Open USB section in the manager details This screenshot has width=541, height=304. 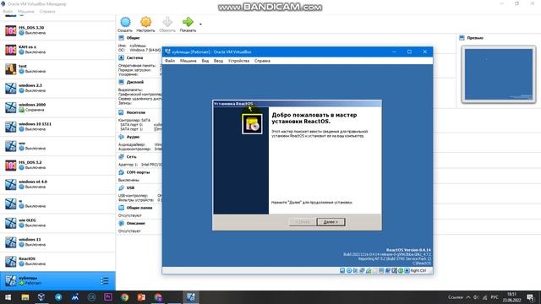tap(130, 187)
